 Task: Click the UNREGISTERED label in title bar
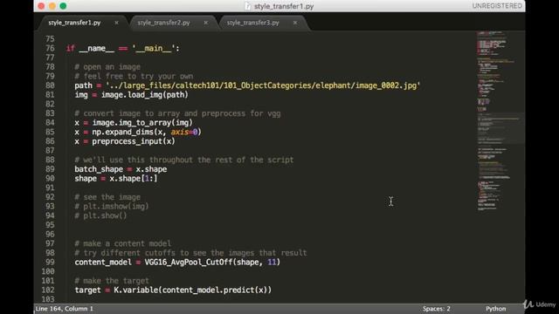pyautogui.click(x=497, y=6)
